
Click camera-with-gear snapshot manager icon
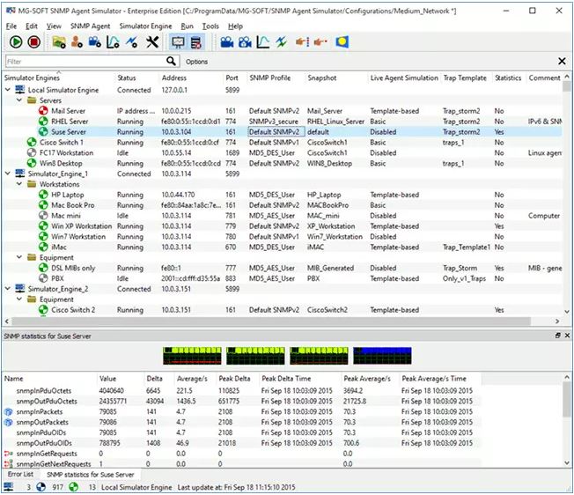click(x=95, y=42)
